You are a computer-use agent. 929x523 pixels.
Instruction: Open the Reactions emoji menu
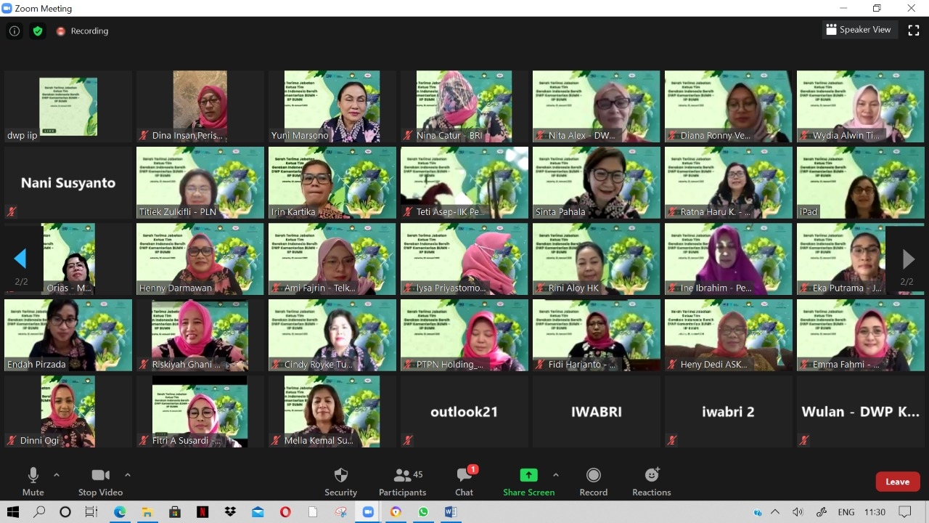[x=651, y=482]
